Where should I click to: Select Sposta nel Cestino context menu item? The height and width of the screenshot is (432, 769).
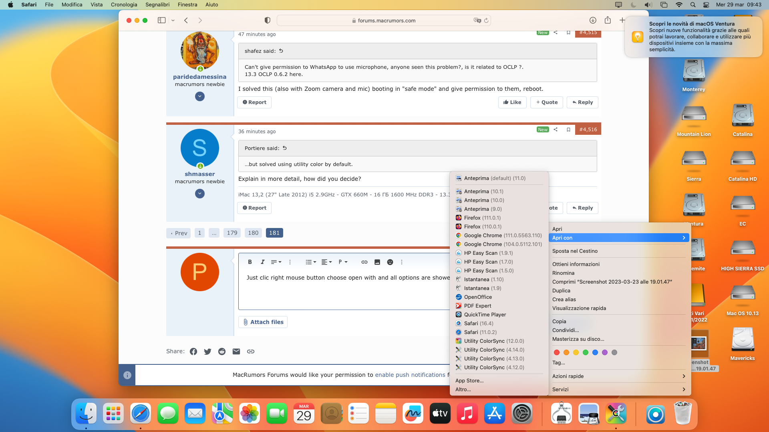(575, 251)
